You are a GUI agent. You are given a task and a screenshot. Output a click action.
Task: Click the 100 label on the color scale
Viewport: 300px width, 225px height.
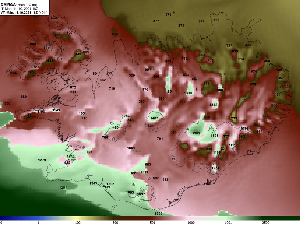(x=78, y=223)
